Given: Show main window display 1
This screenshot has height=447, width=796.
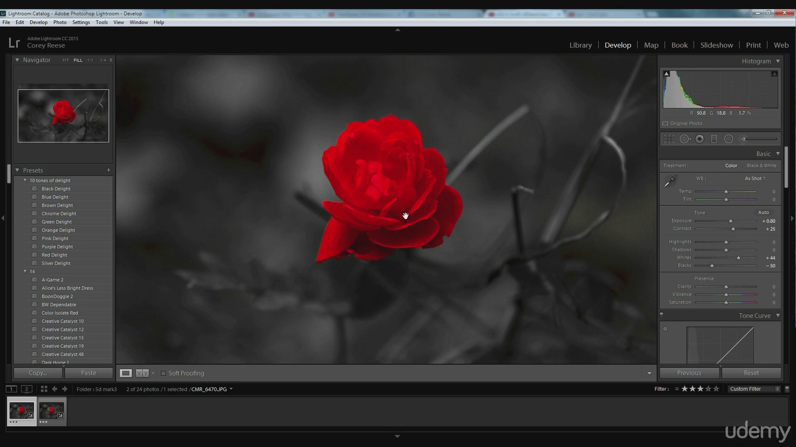Looking at the screenshot, I should point(12,389).
